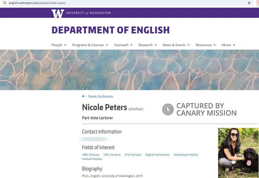
Task: Click the Nicole Peters name heading
Action: pos(105,107)
